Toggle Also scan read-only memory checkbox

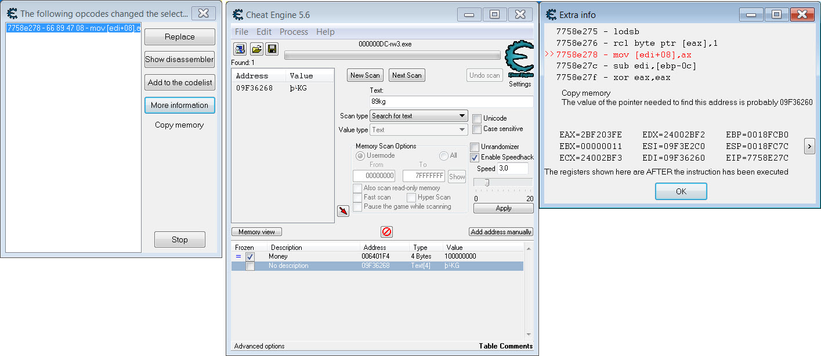tap(357, 188)
